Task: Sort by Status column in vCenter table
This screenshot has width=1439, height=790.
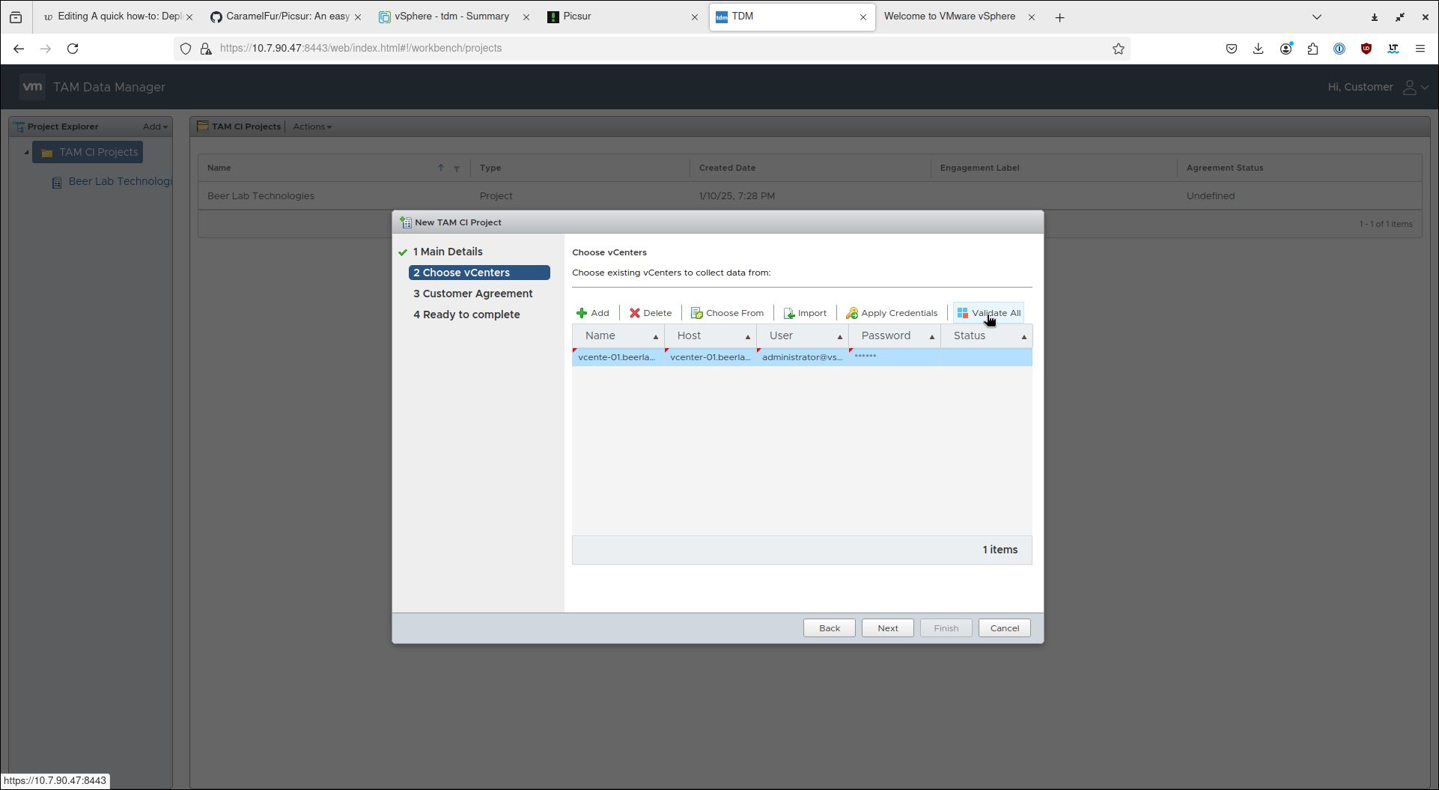Action: [986, 335]
